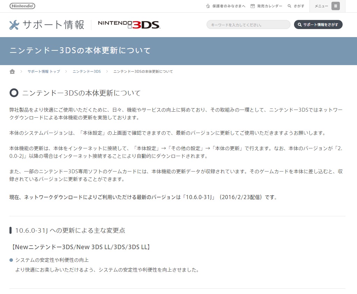Click the home icon in the breadcrumb

coord(12,71)
